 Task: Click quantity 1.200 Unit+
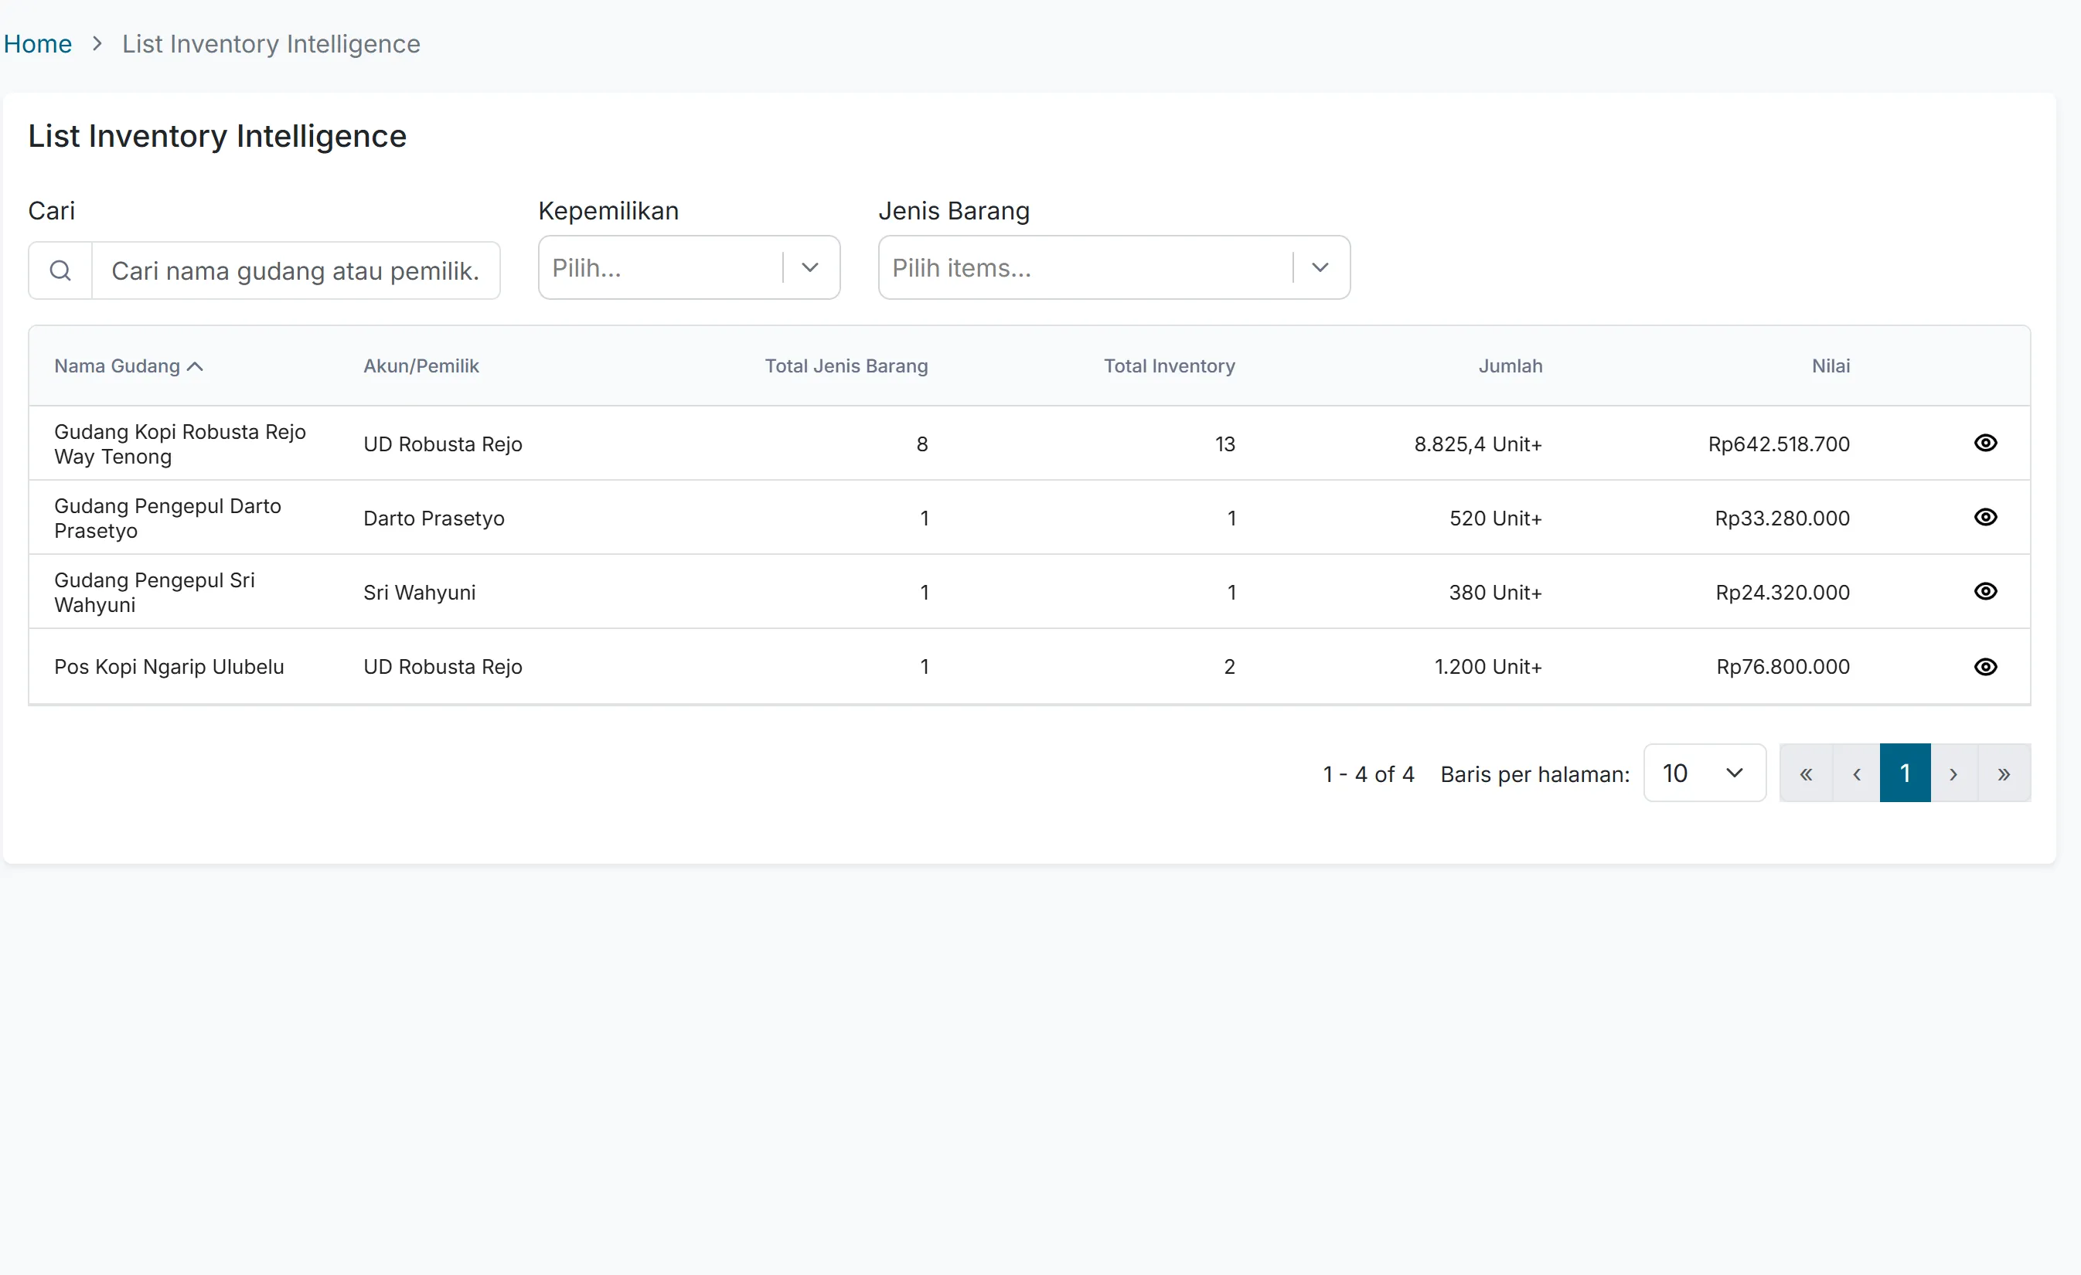(x=1488, y=667)
